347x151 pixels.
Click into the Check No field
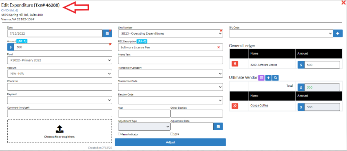coord(60,87)
